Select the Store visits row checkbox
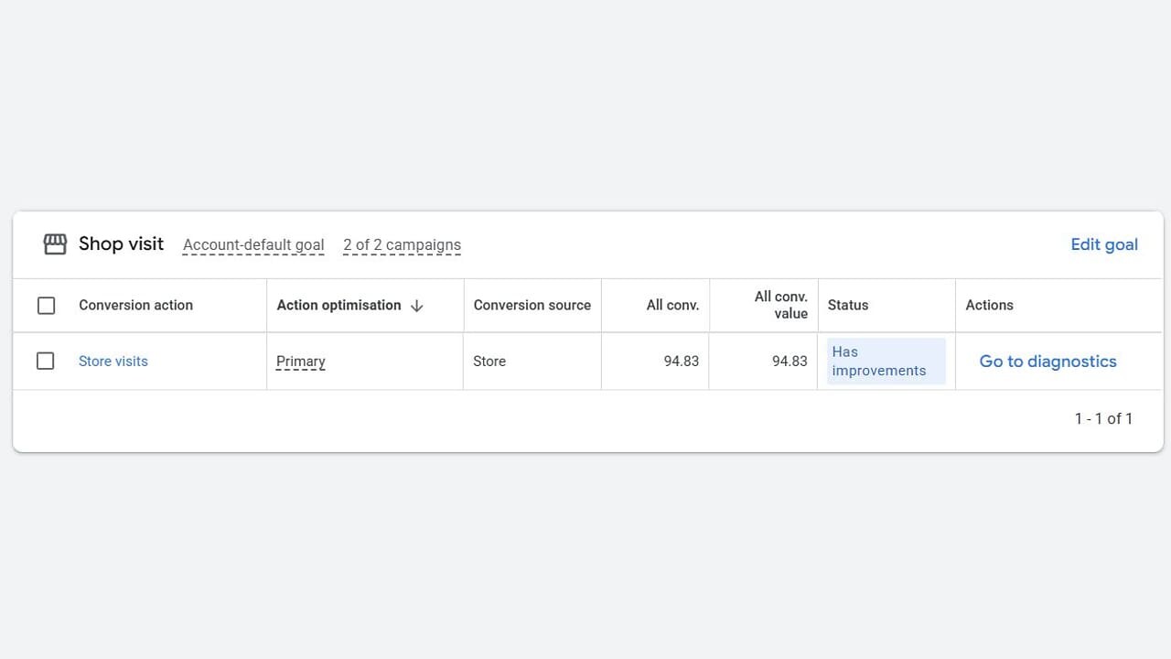 coord(46,362)
